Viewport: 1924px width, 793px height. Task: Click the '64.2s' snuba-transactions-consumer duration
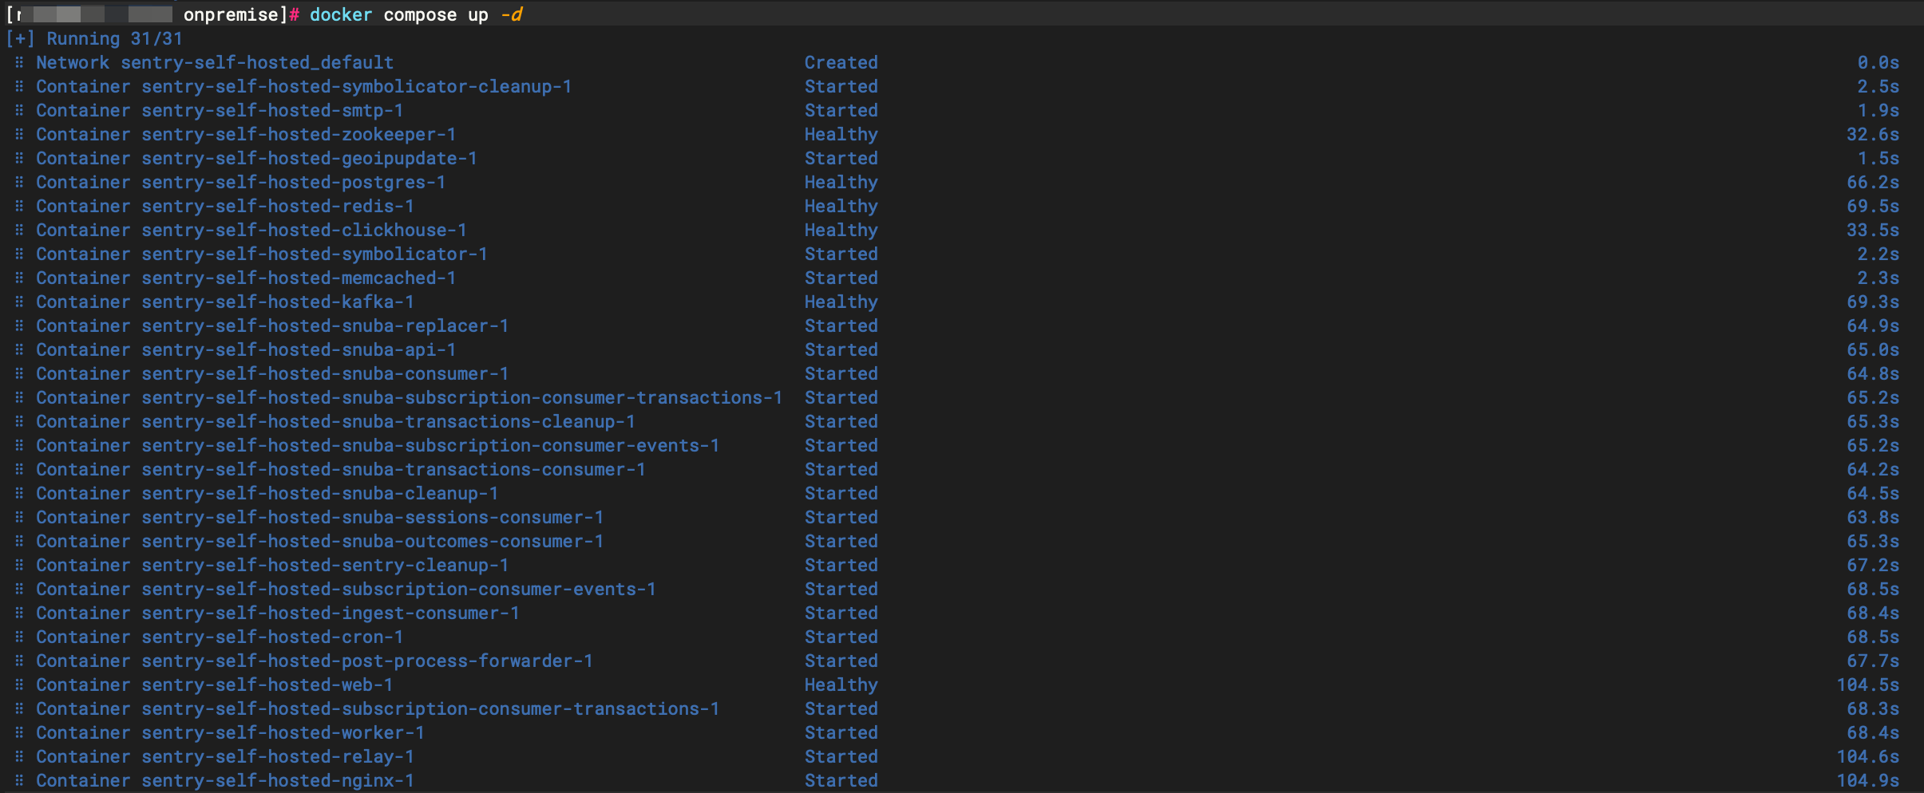click(x=1873, y=469)
